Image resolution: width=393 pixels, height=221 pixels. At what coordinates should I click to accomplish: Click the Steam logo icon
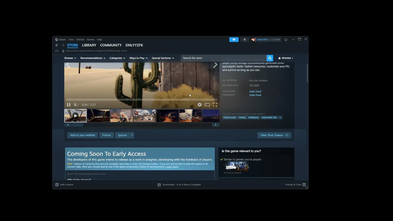click(56, 40)
